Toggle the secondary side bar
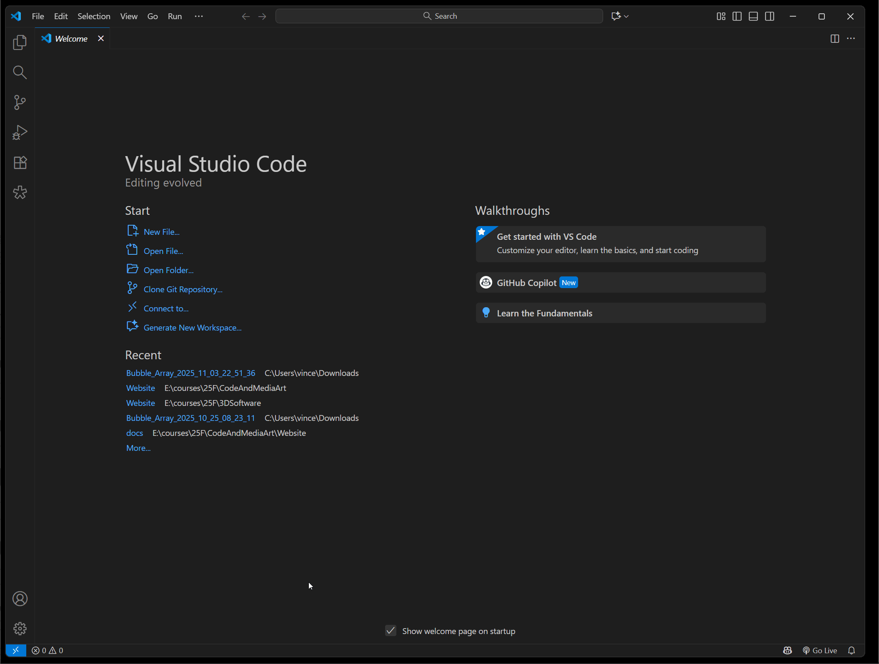 769,16
